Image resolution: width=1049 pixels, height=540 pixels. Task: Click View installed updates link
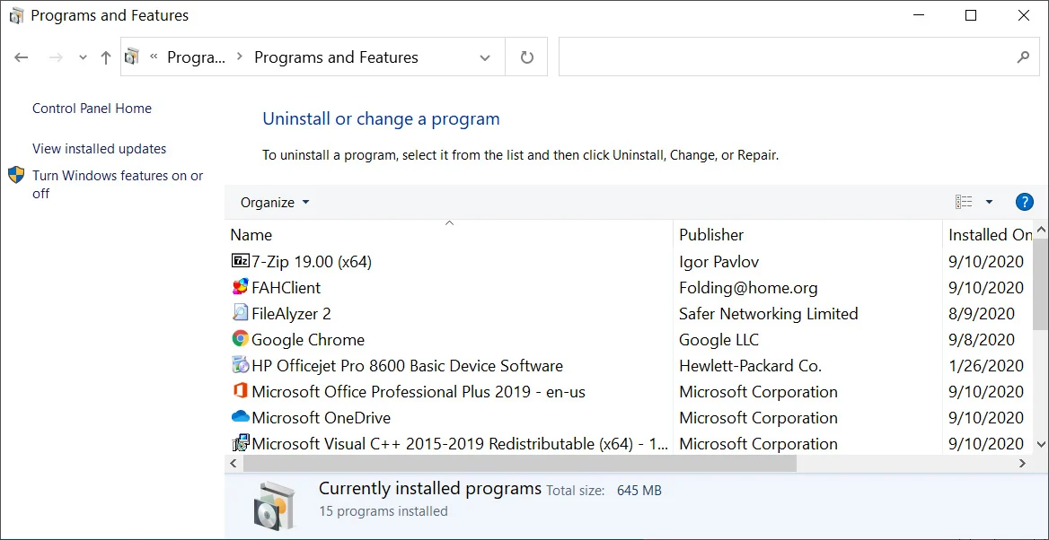pyautogui.click(x=99, y=149)
